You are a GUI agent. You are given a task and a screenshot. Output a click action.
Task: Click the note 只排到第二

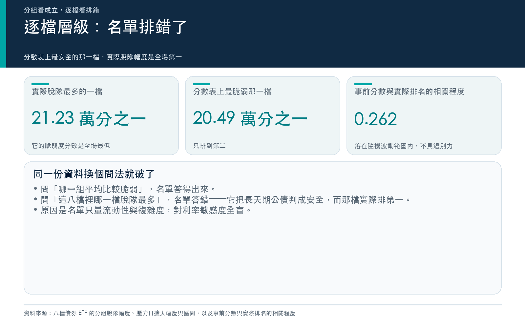point(209,146)
